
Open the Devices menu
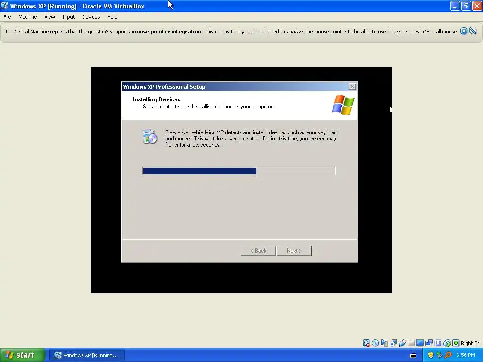91,17
